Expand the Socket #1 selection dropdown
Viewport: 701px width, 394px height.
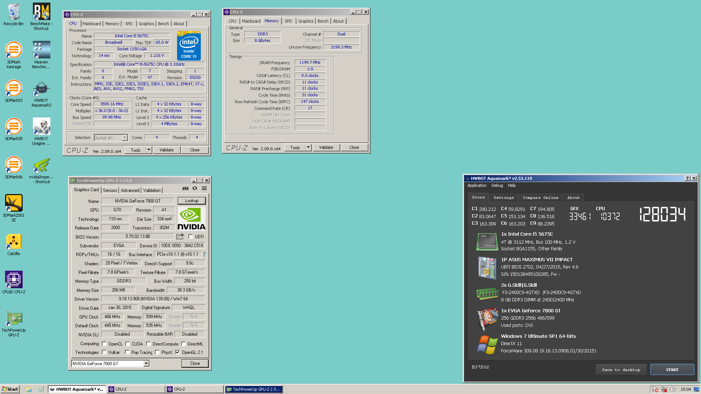point(125,138)
